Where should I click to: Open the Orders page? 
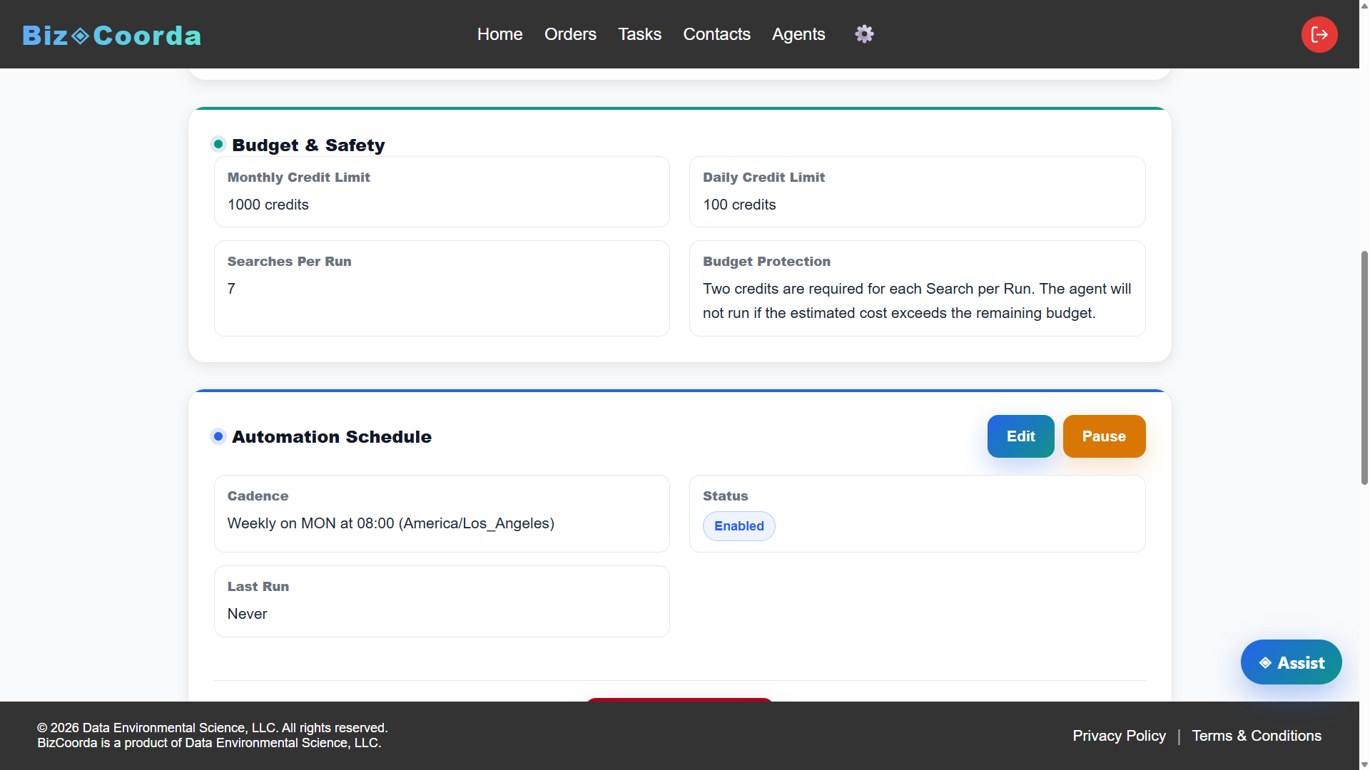[x=570, y=34]
